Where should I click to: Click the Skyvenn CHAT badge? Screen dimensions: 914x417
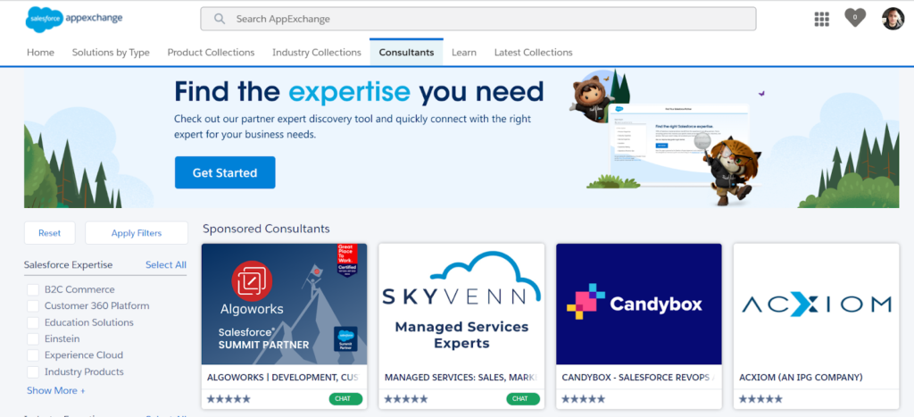pyautogui.click(x=522, y=399)
